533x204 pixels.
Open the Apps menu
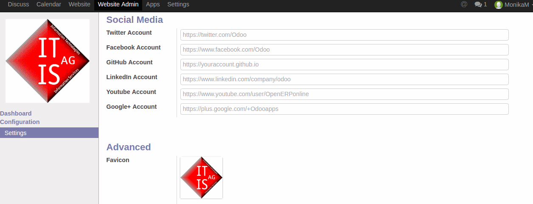click(153, 4)
